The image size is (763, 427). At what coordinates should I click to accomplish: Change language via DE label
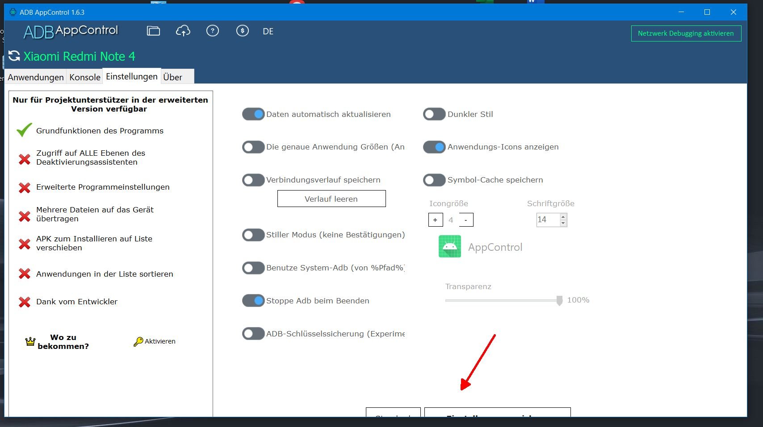pos(268,31)
